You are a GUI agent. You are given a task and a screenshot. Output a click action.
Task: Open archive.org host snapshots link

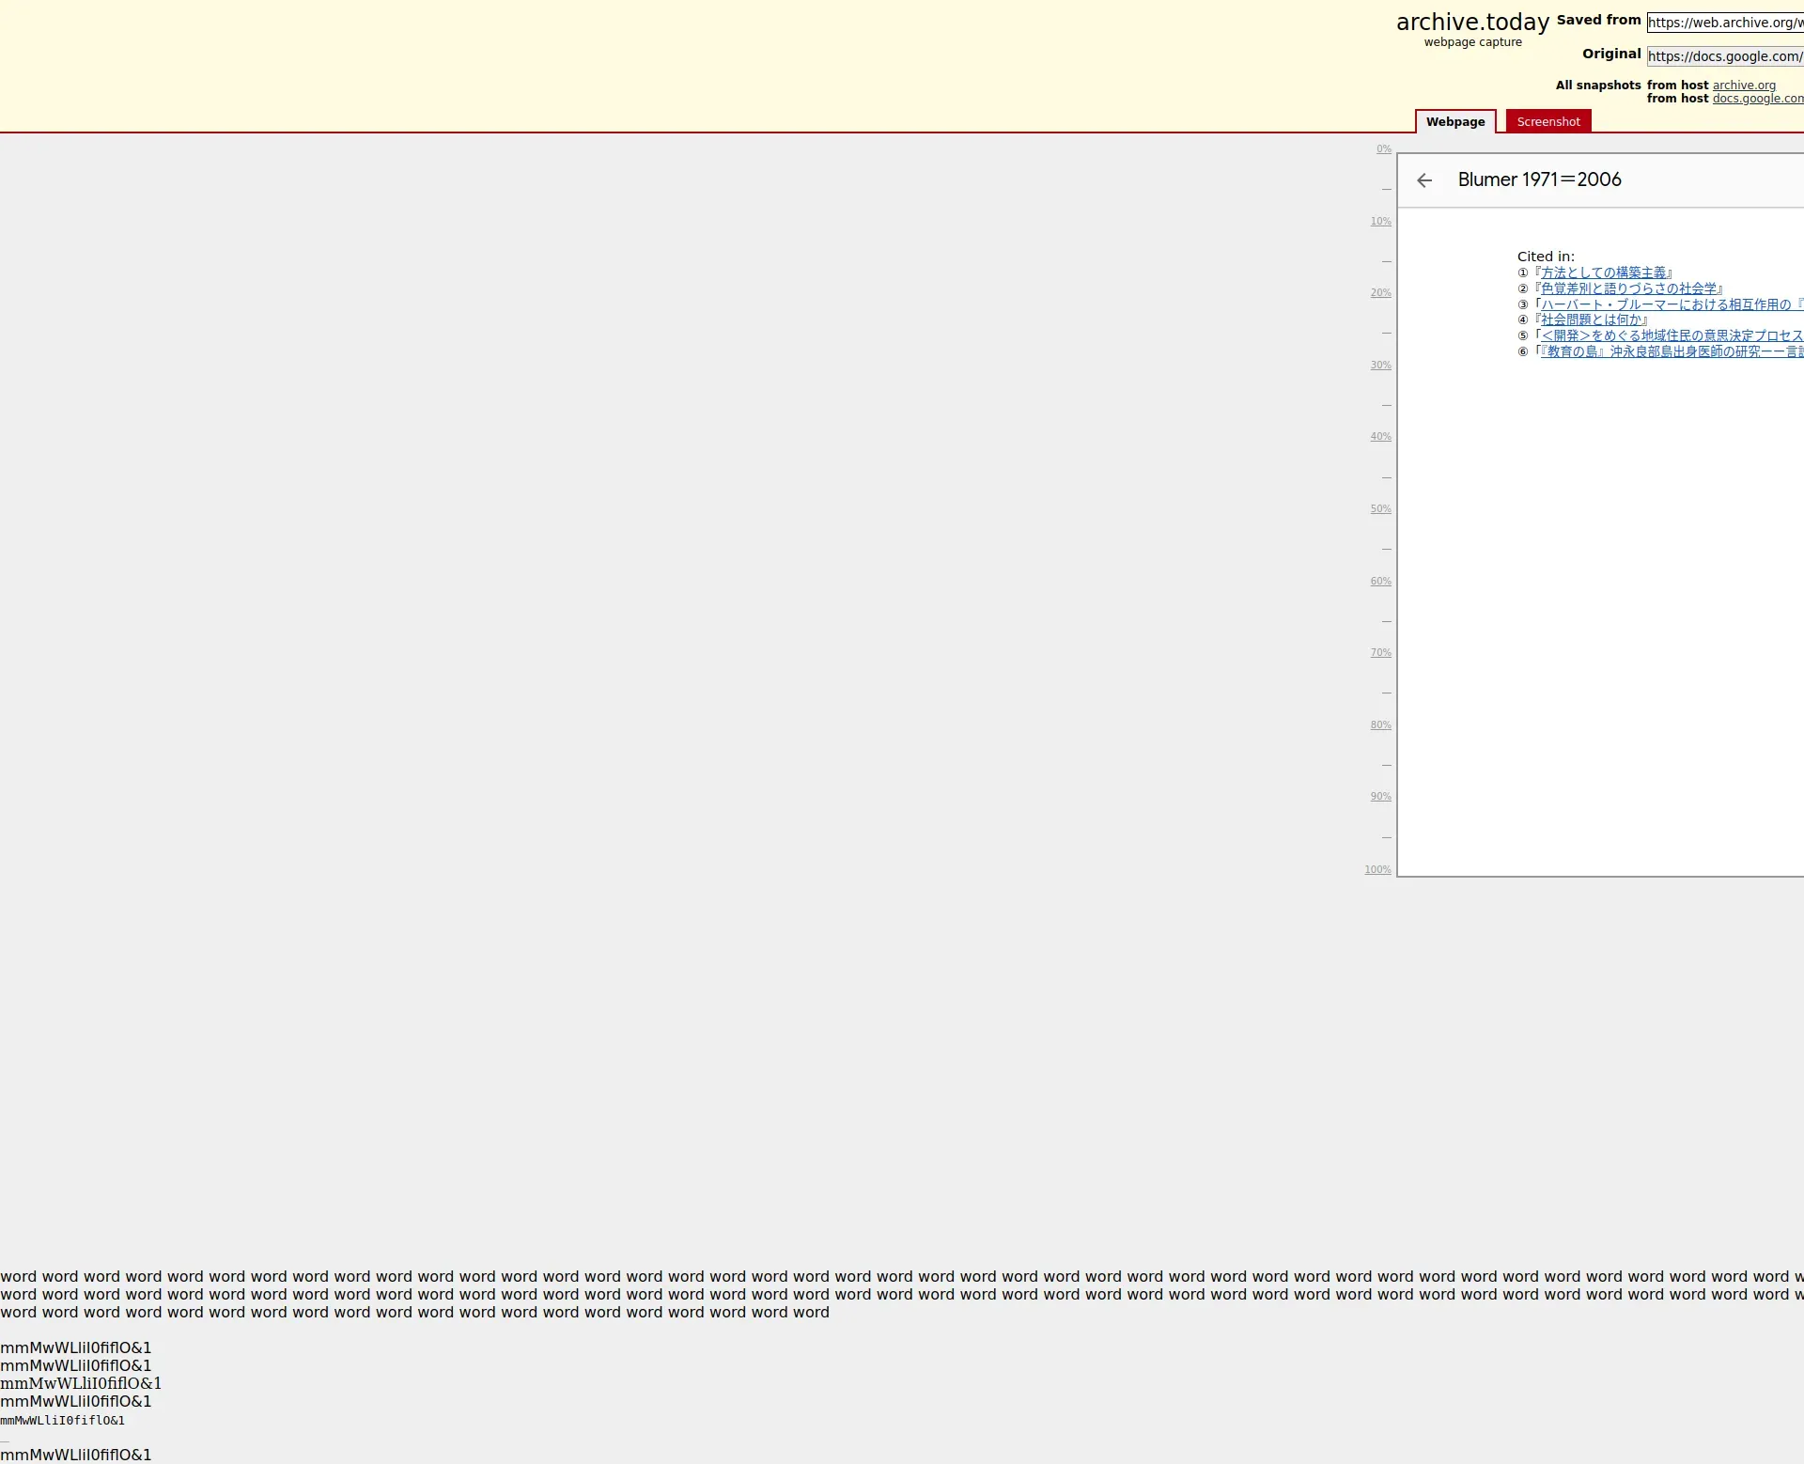pyautogui.click(x=1743, y=86)
